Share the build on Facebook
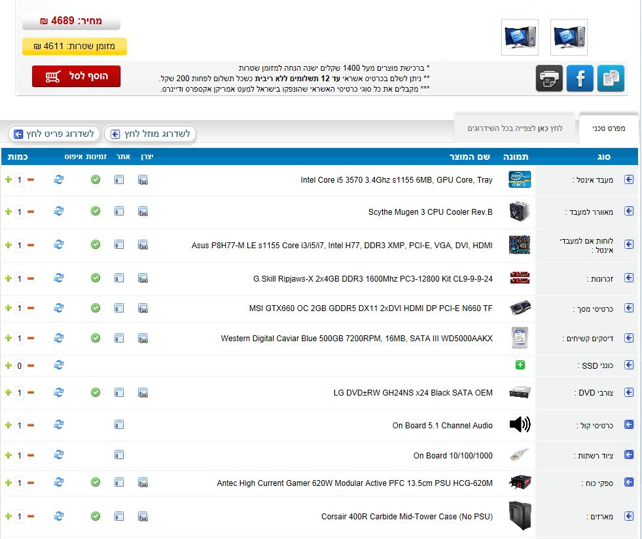 coord(580,79)
